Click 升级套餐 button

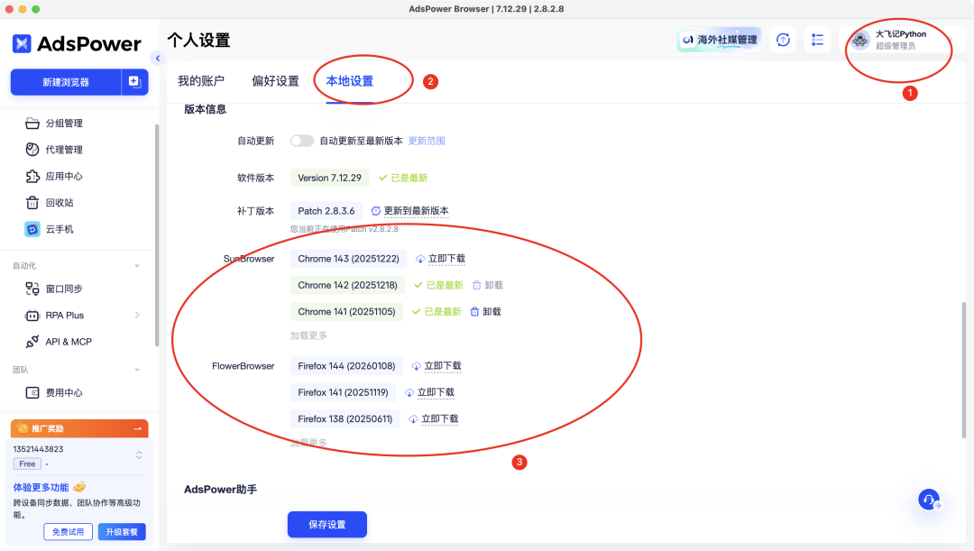tap(122, 532)
